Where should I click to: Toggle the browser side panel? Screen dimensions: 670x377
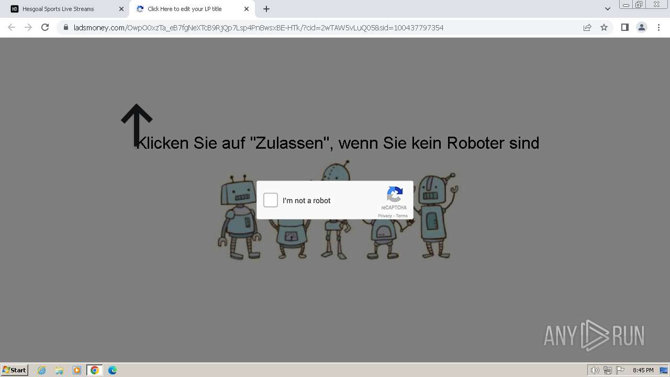tap(624, 27)
